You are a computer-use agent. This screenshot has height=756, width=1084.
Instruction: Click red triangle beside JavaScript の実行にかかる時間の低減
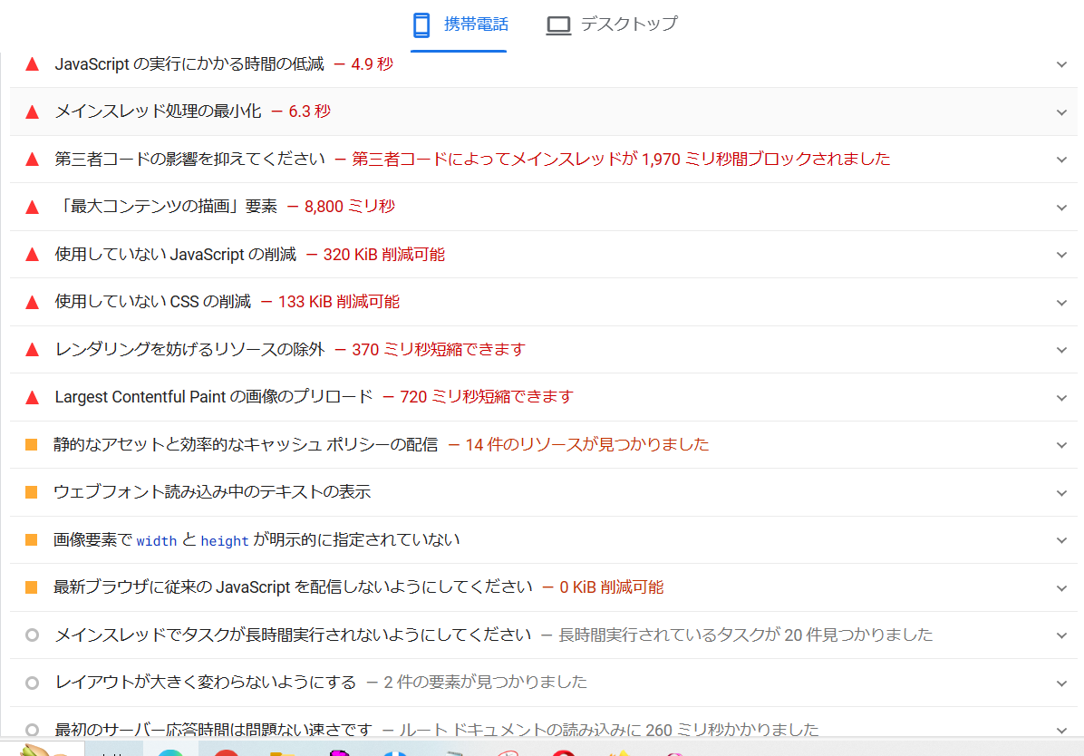33,64
